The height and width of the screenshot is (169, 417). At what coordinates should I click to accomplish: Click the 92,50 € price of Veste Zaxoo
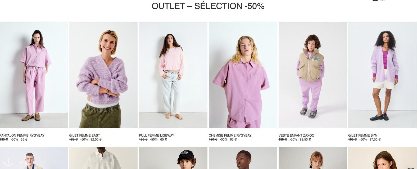pos(305,139)
